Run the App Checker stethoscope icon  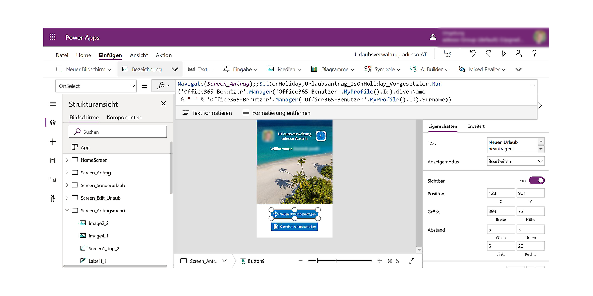point(447,54)
